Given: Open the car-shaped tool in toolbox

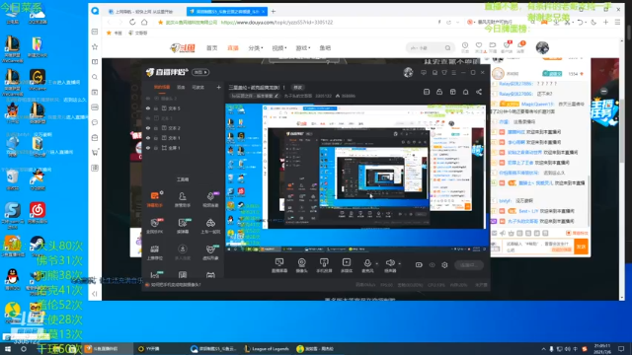Looking at the screenshot, I should tap(210, 226).
